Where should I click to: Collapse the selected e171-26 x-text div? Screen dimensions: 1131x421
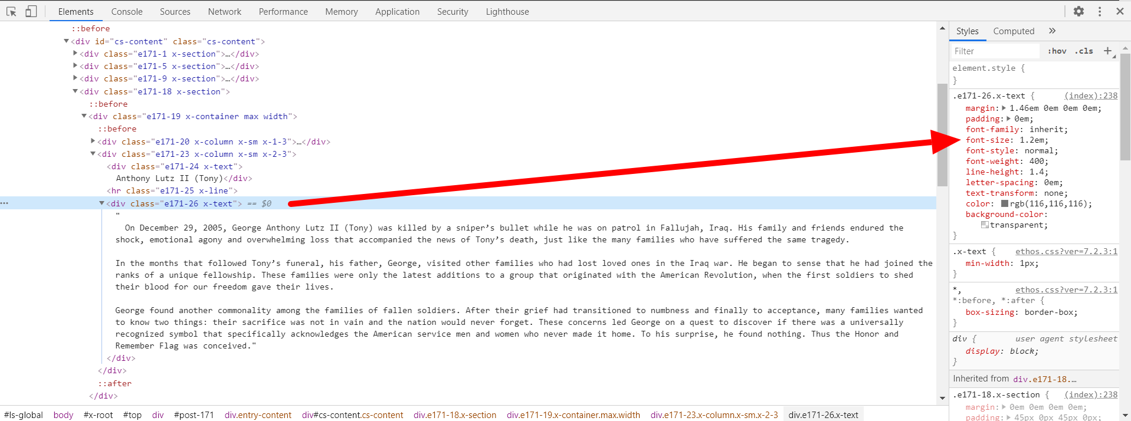pos(101,203)
